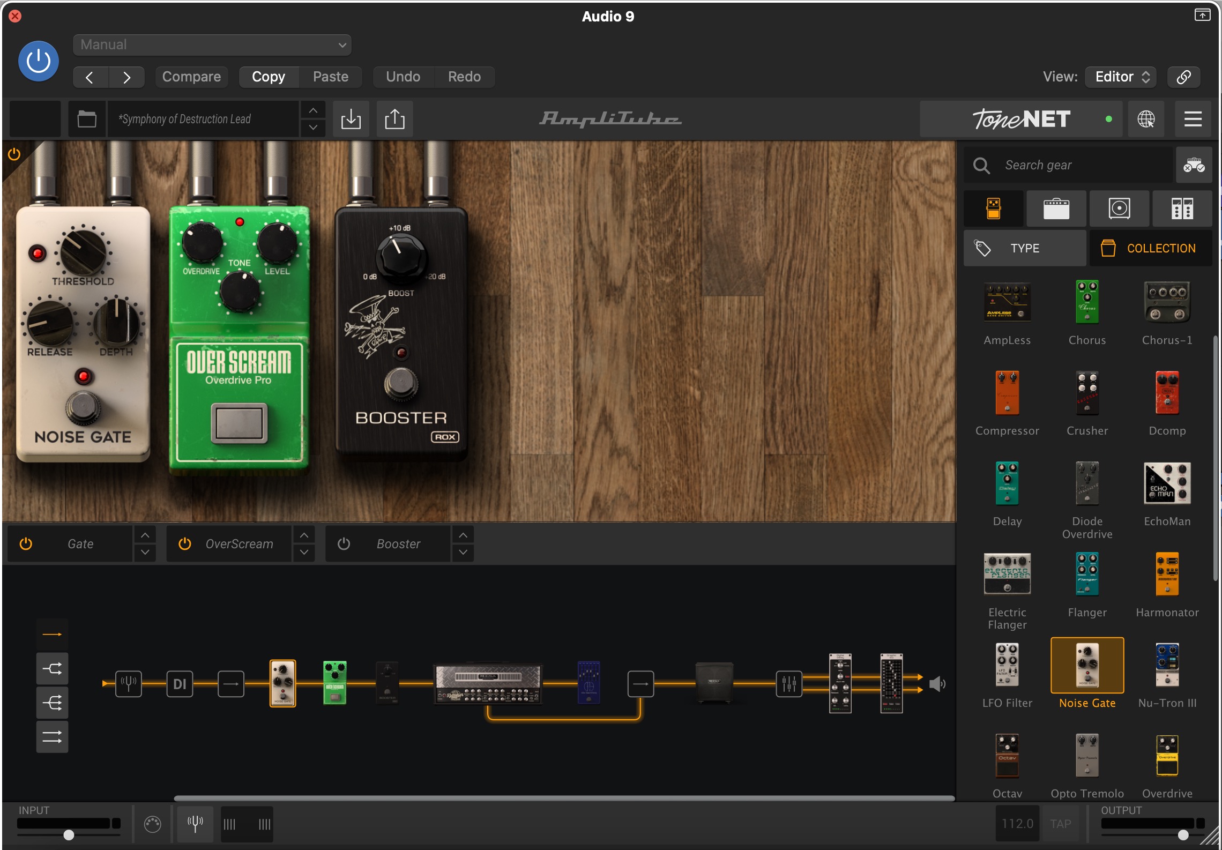Select the Gate slot label
1222x850 pixels.
pyautogui.click(x=80, y=544)
